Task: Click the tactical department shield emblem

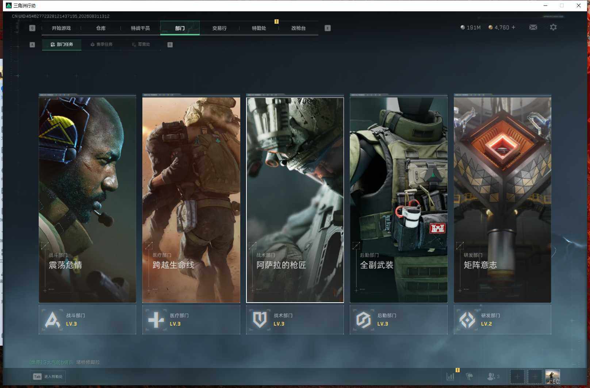Action: tap(260, 320)
